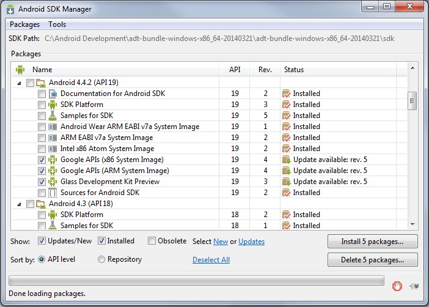Click the Glass Development Kit Preview icon
This screenshot has height=307, width=429.
click(53, 182)
